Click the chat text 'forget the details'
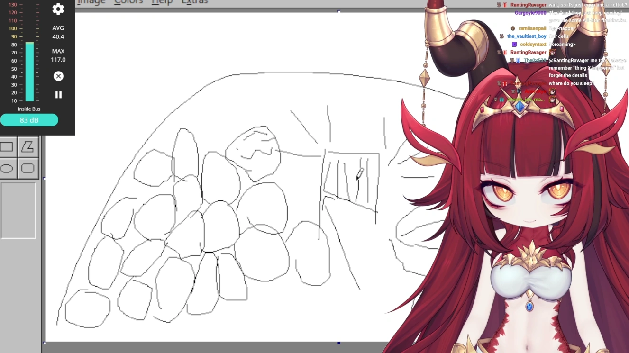This screenshot has height=353, width=629. pos(568,75)
